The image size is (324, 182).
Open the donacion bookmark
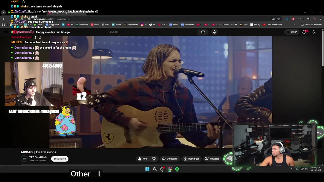[82, 25]
